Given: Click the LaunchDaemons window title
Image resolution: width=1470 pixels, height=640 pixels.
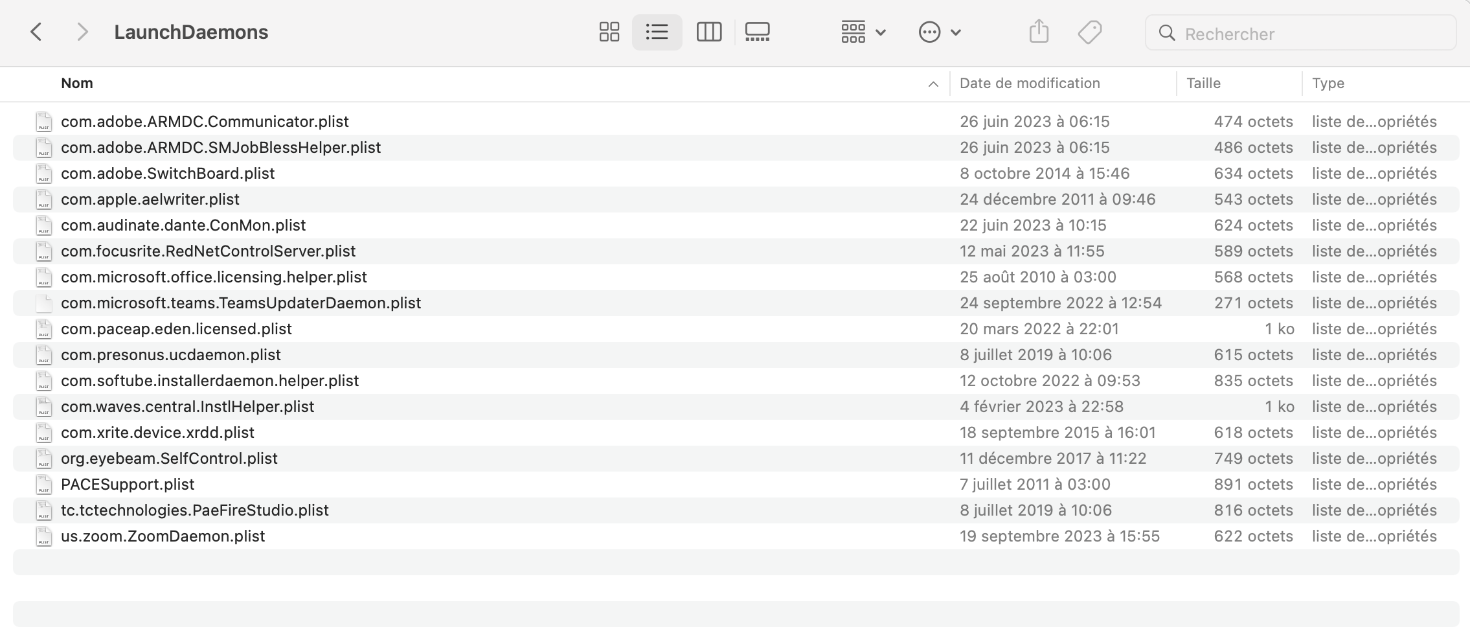Looking at the screenshot, I should click(191, 32).
